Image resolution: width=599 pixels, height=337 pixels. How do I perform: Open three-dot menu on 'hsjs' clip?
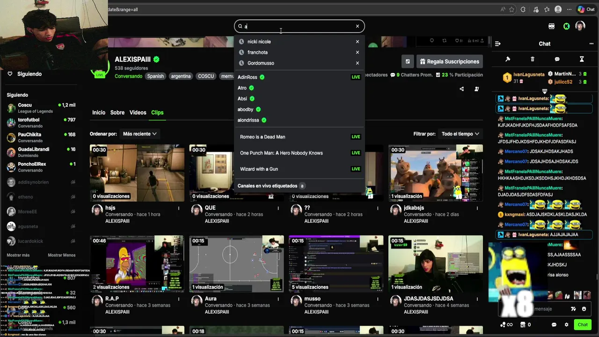pyautogui.click(x=179, y=208)
